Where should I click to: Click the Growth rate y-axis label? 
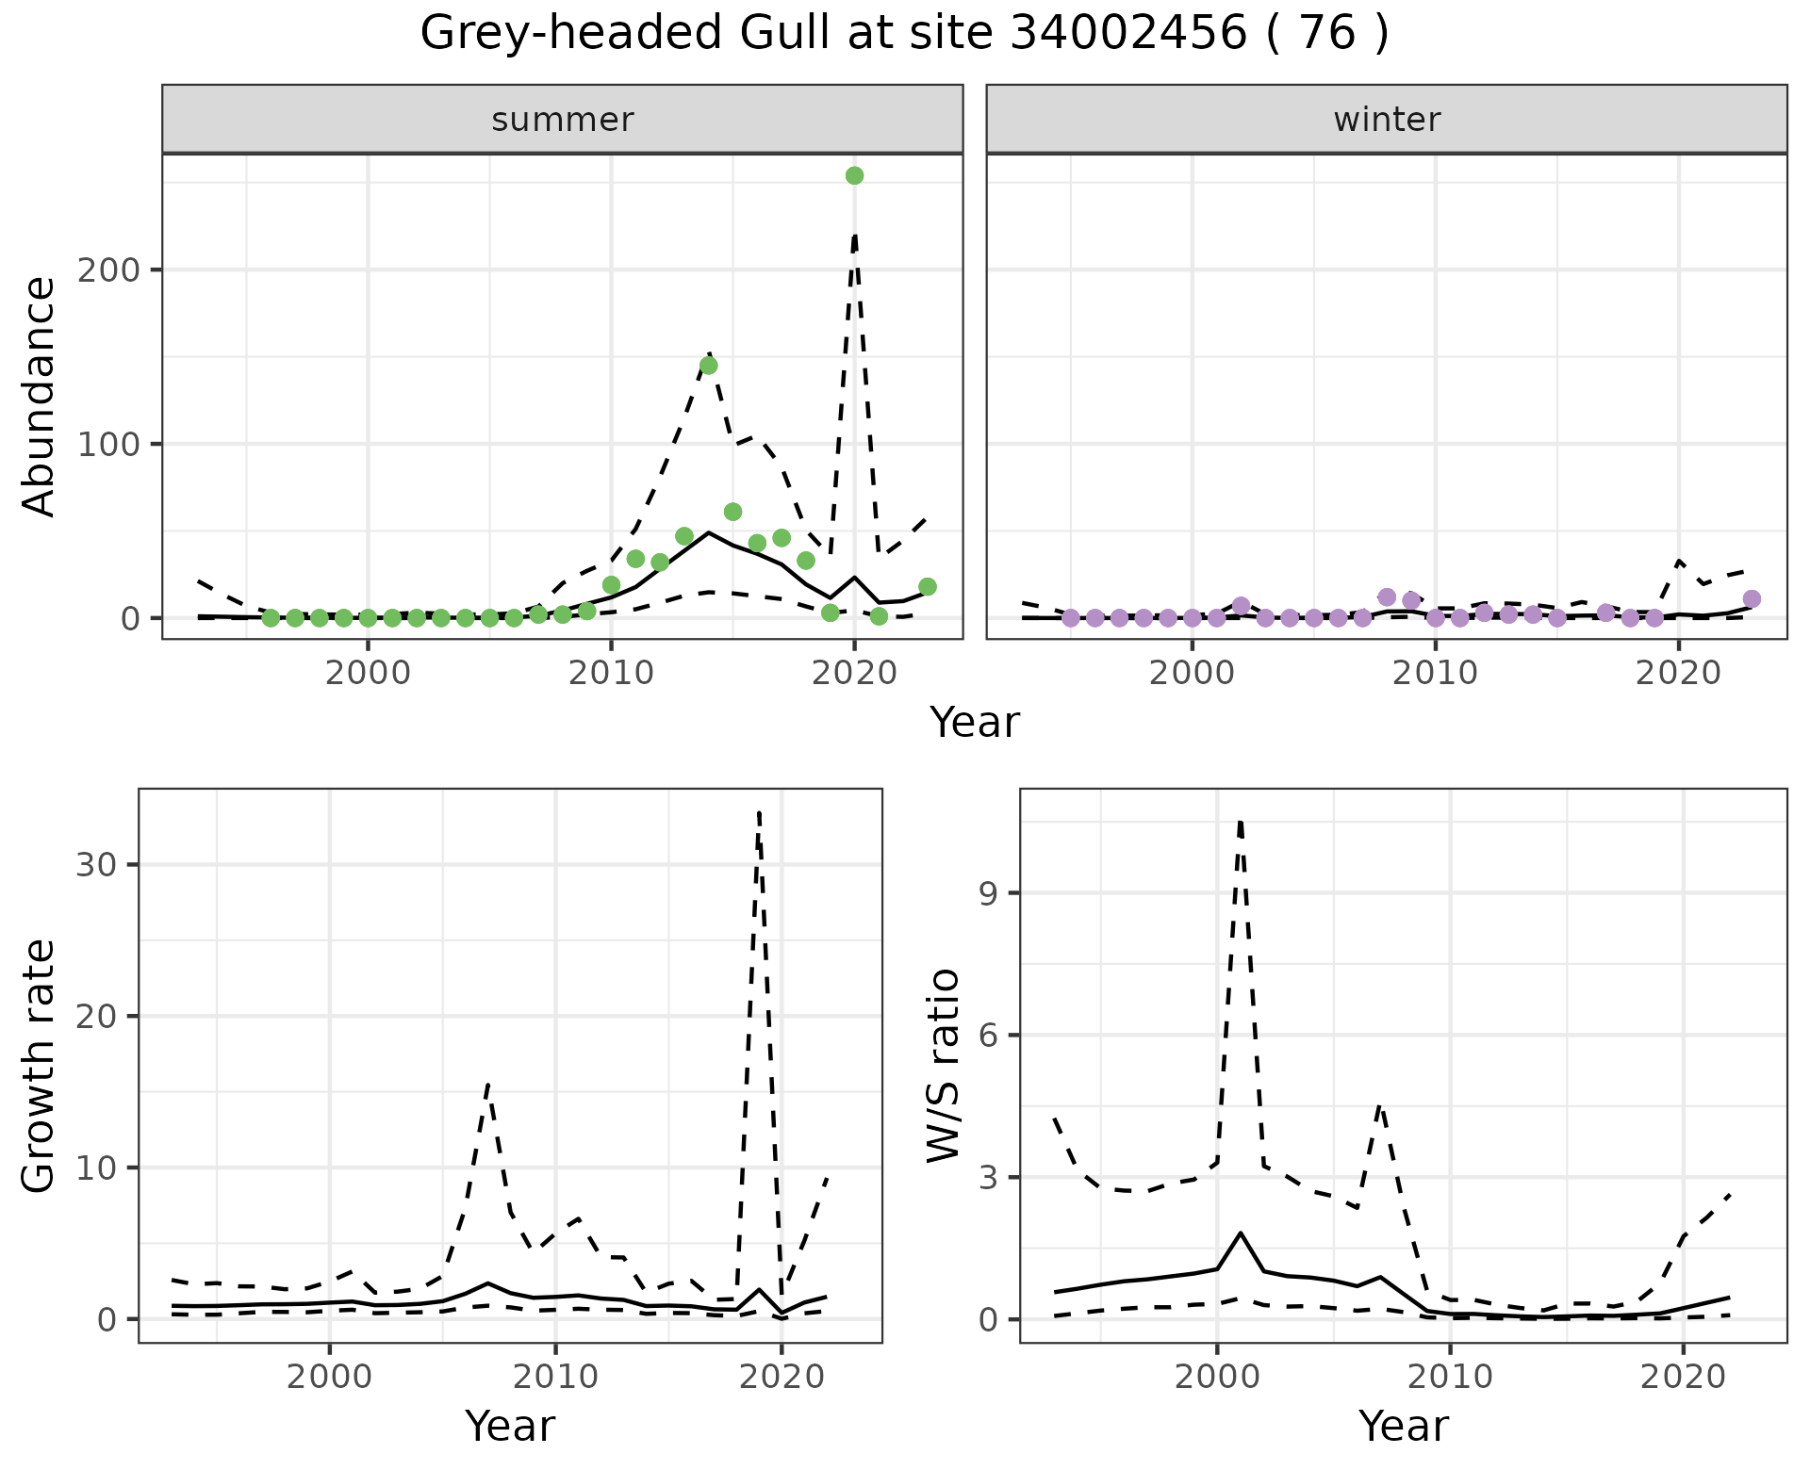pos(40,1066)
